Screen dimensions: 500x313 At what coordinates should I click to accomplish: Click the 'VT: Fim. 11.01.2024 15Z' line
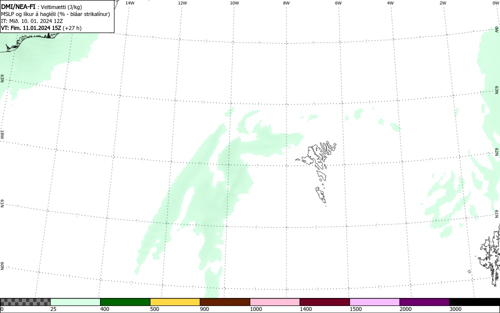(x=41, y=28)
